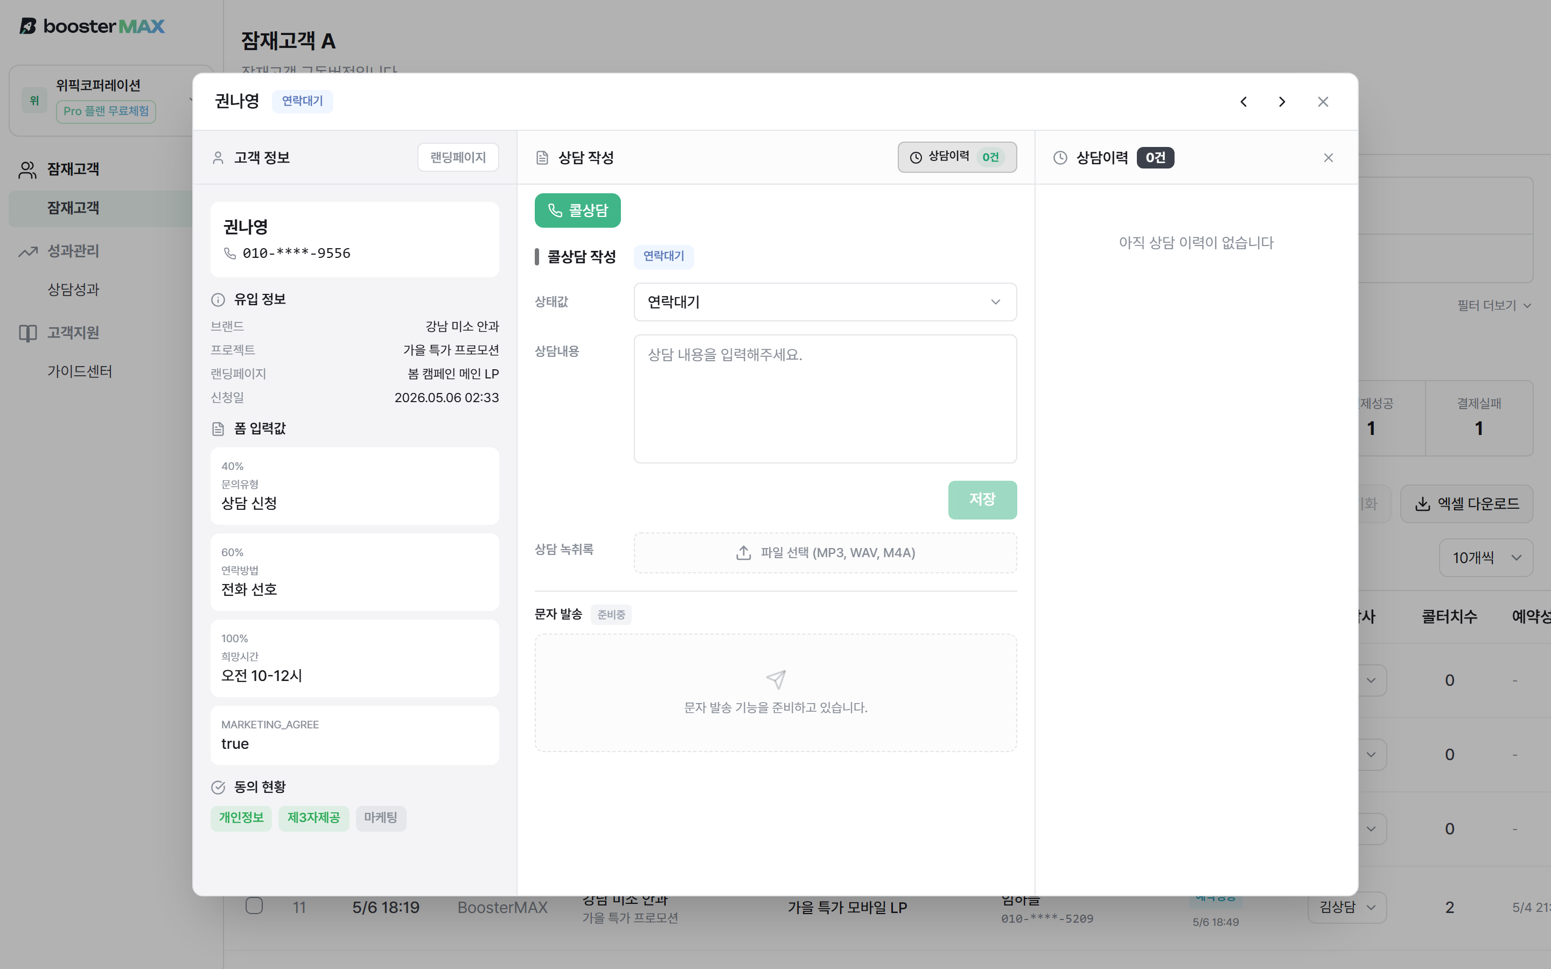The width and height of the screenshot is (1551, 969).
Task: Expand 필터 더보기 in the background page
Action: (1494, 306)
